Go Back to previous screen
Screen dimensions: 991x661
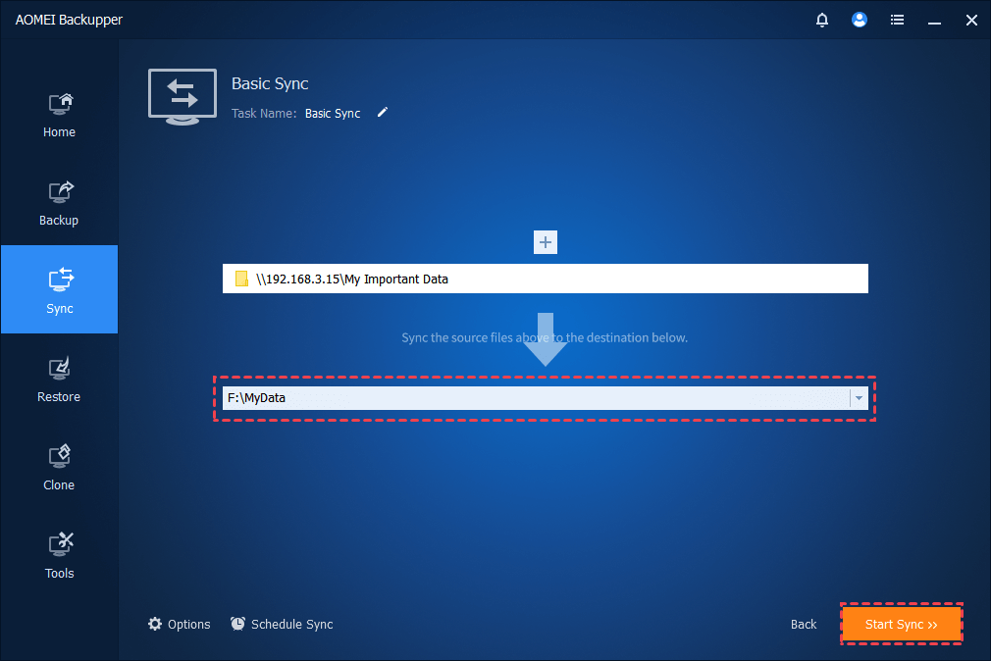click(x=804, y=625)
